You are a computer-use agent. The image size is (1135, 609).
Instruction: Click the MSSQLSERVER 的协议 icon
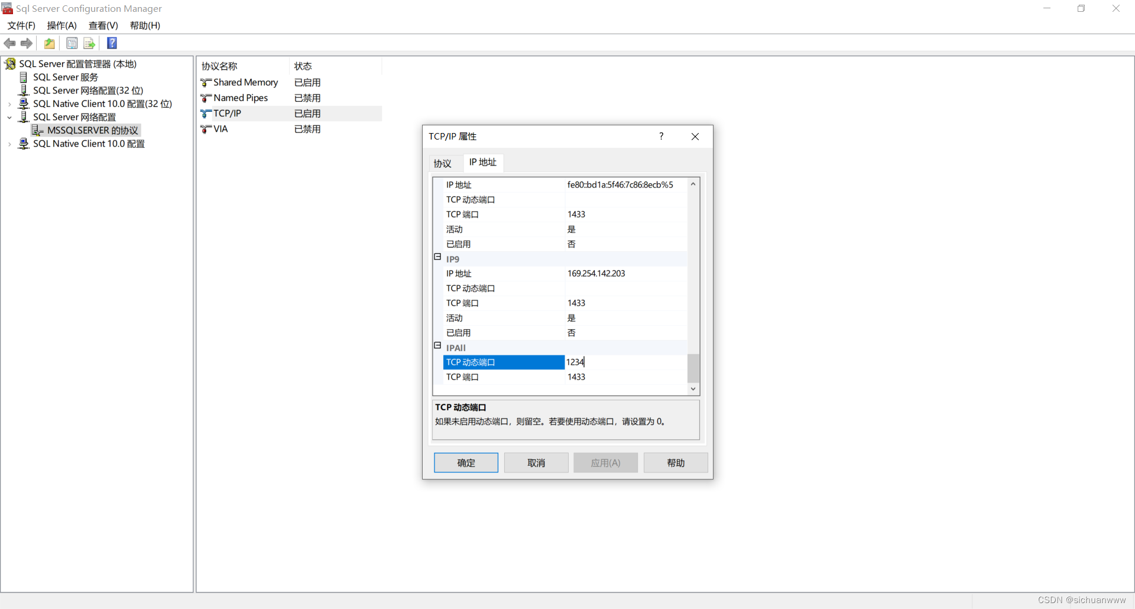pos(38,130)
